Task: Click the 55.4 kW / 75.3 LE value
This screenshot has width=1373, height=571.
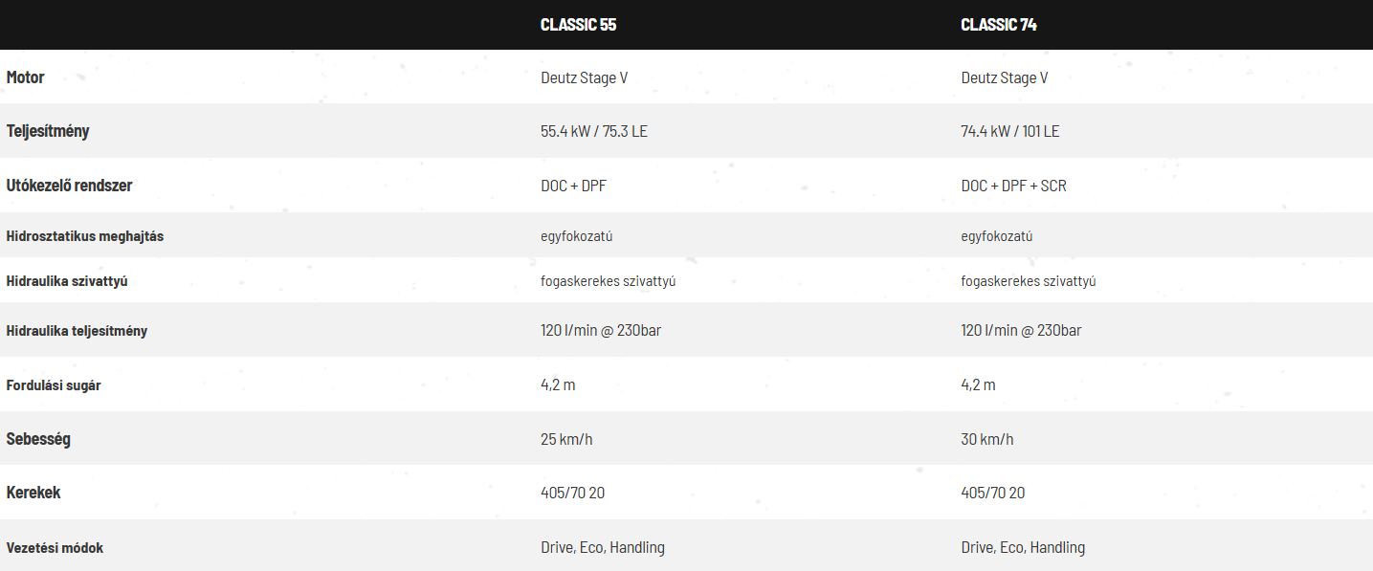Action: [x=594, y=131]
